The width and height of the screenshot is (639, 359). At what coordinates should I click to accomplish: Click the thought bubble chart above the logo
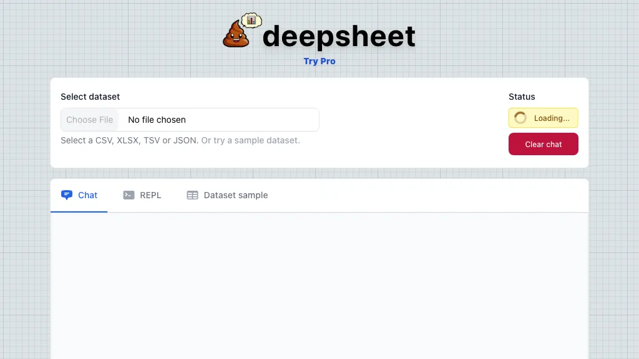coord(251,21)
